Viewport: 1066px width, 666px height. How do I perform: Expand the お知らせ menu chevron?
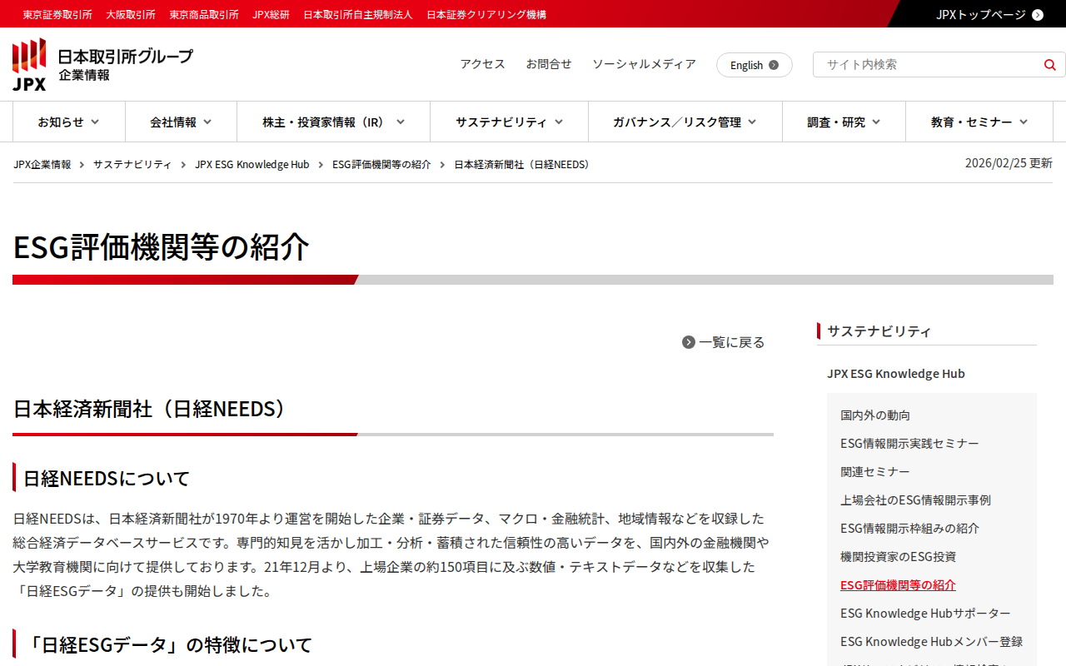click(95, 122)
